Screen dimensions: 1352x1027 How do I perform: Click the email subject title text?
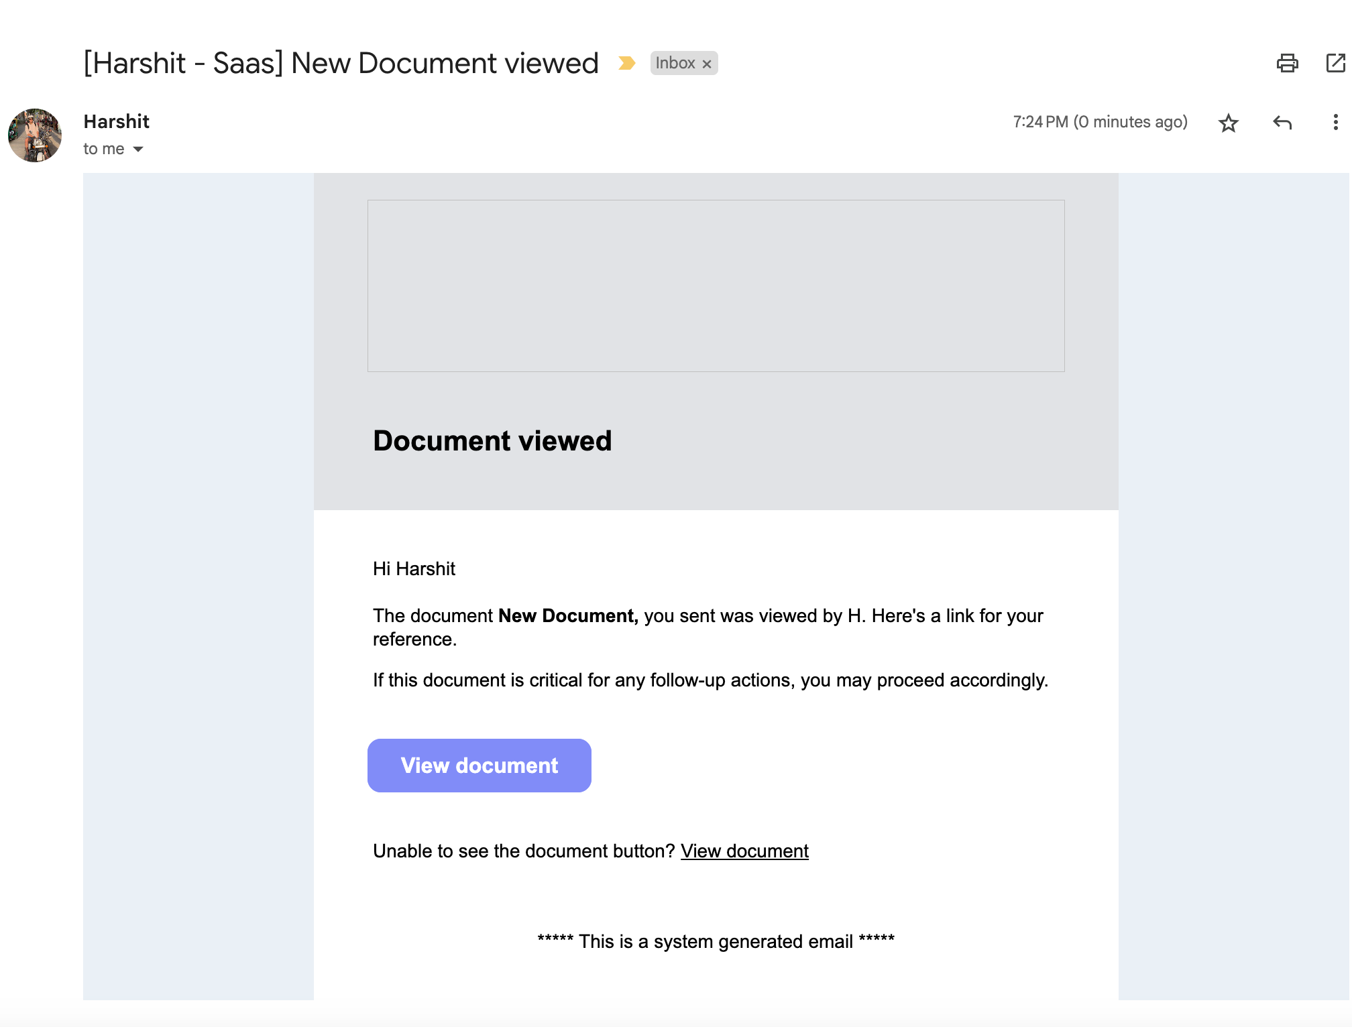(x=341, y=63)
